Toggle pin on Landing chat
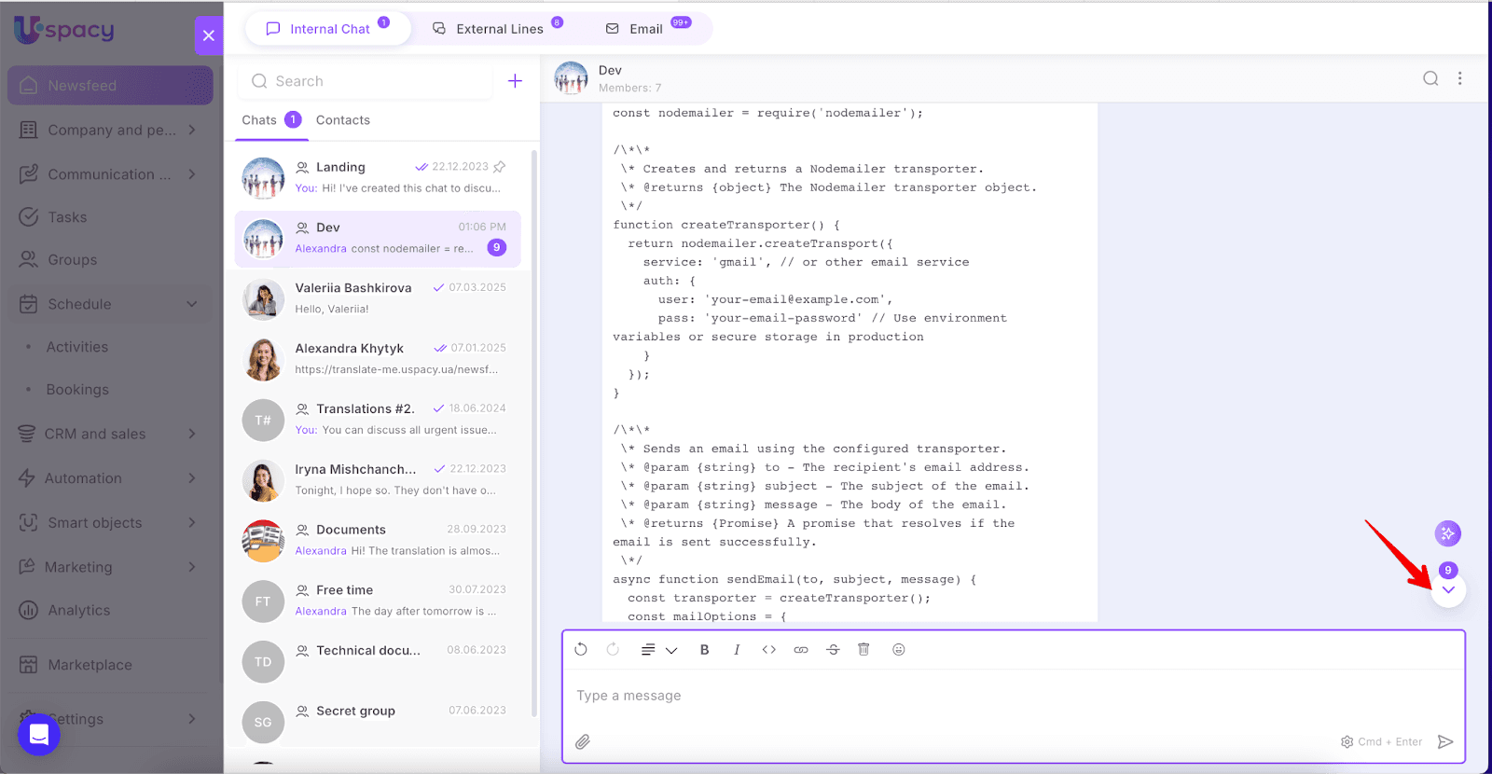 click(x=500, y=167)
